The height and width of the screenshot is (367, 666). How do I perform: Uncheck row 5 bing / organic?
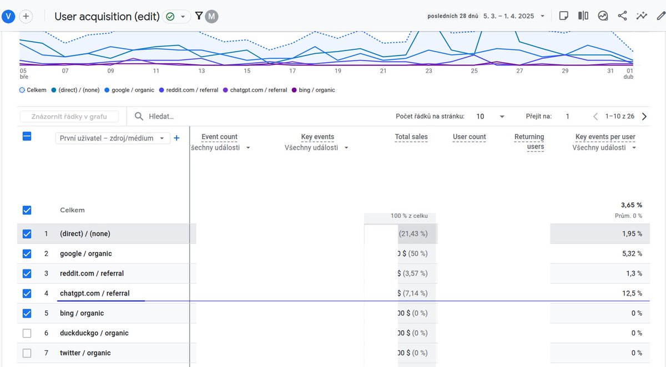tap(26, 313)
